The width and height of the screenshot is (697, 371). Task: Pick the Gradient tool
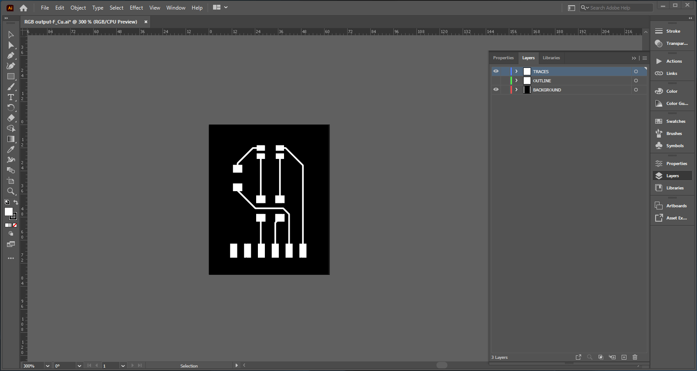(11, 139)
